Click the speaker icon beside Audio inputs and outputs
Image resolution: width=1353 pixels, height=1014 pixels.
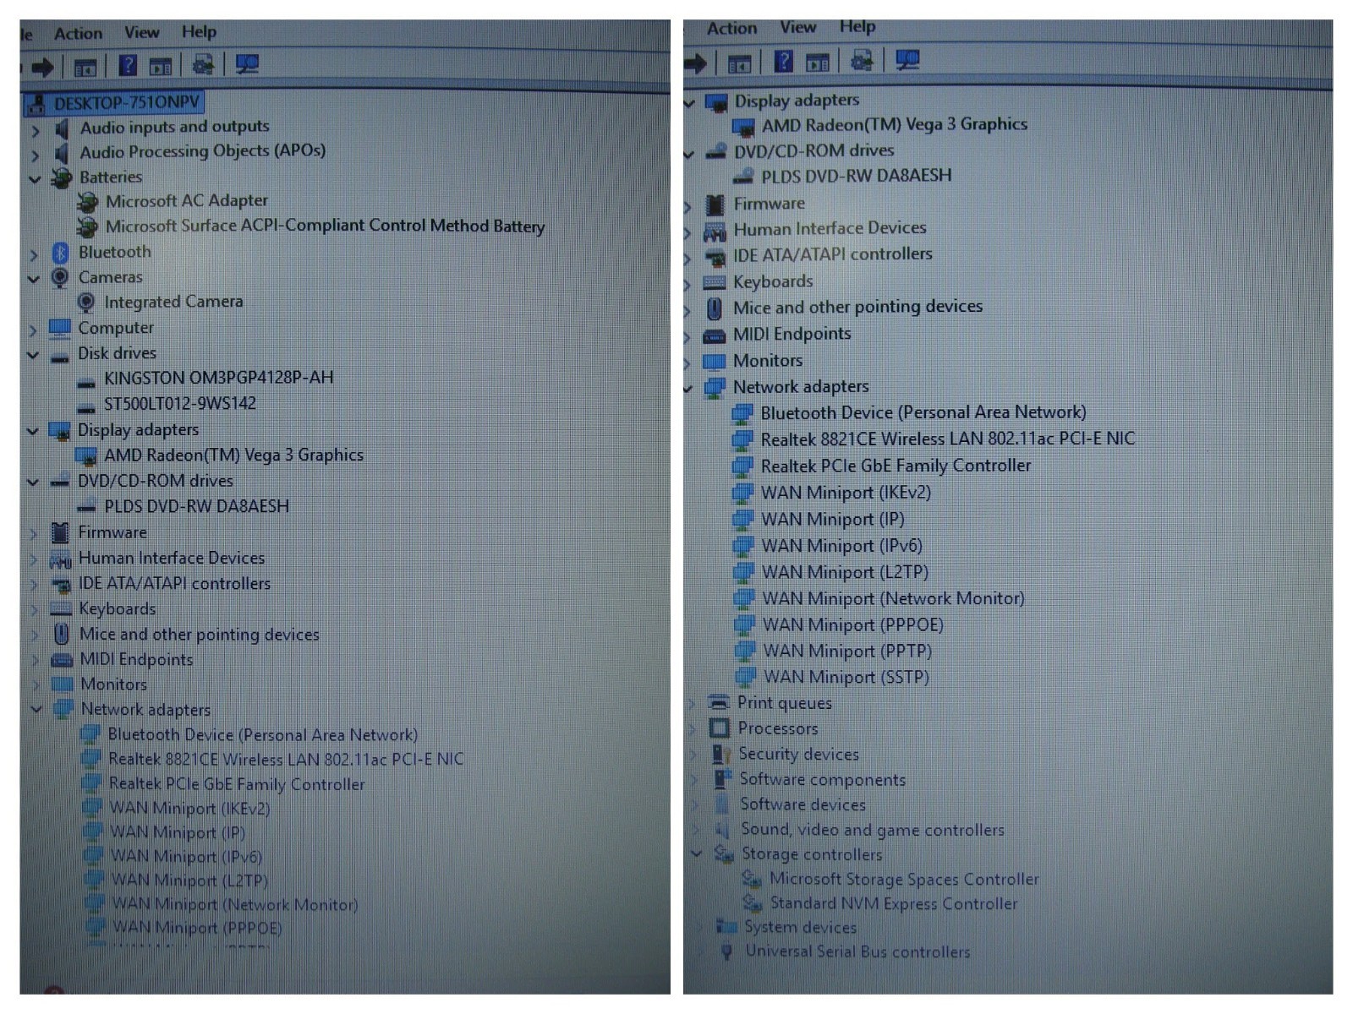[x=62, y=128]
